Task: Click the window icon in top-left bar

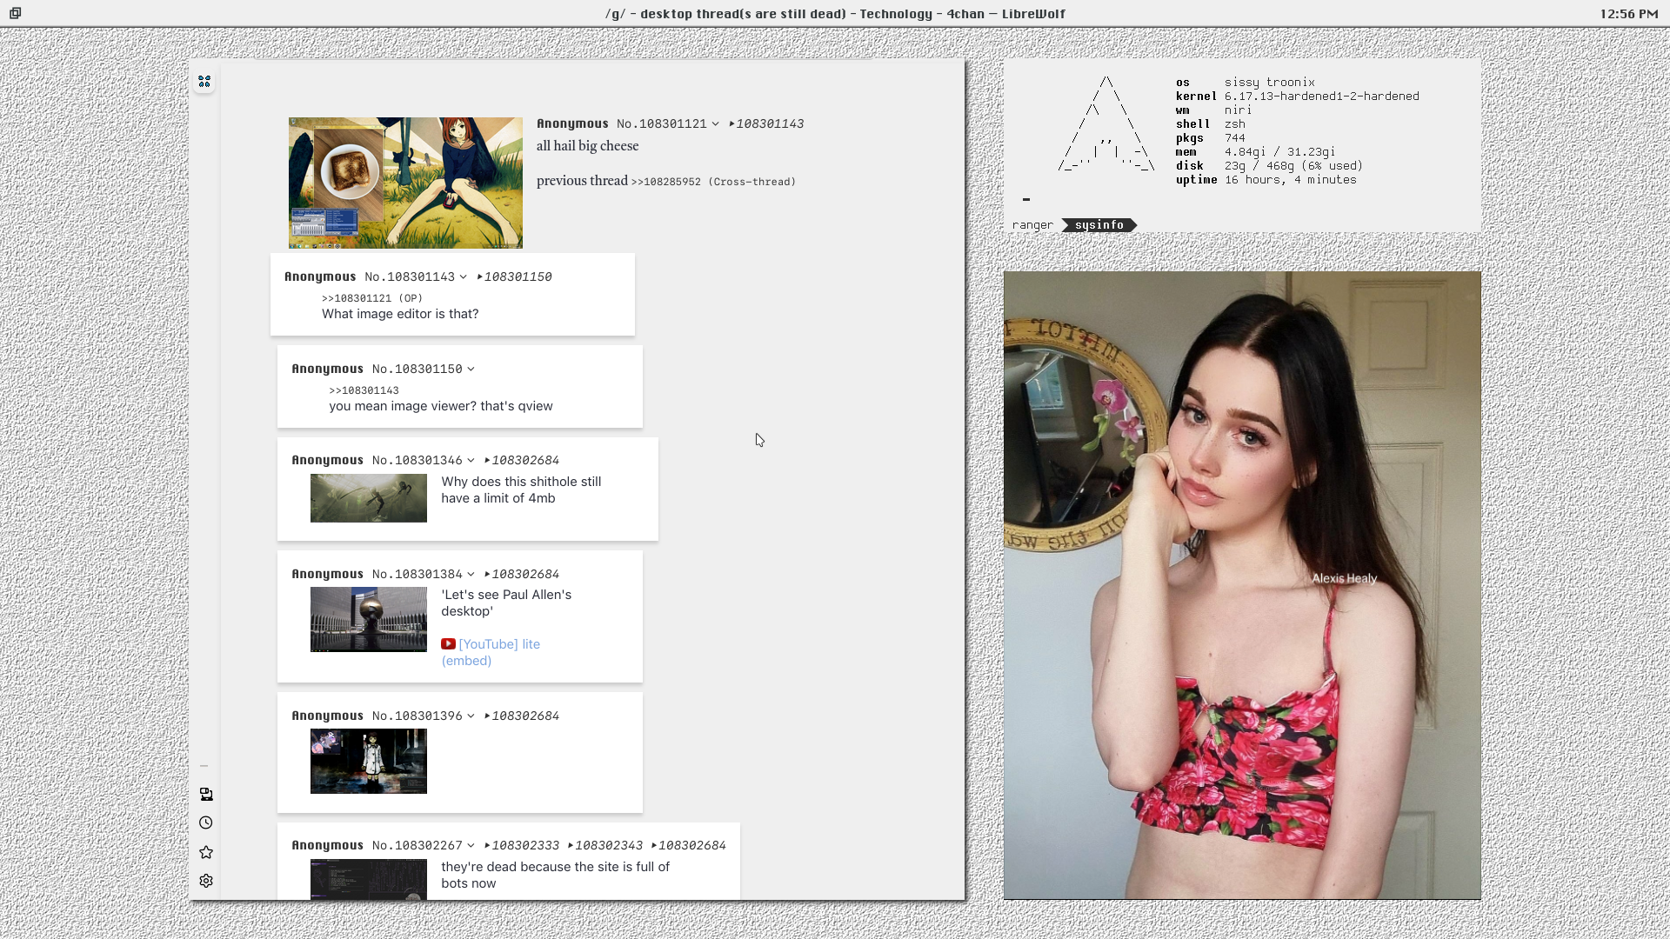Action: tap(16, 13)
